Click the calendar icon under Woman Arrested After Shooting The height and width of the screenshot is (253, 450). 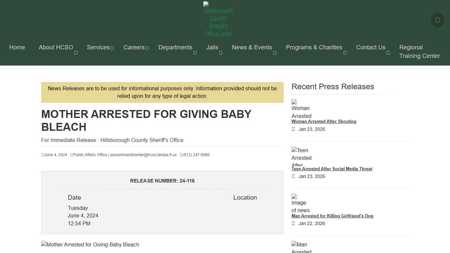click(x=293, y=129)
